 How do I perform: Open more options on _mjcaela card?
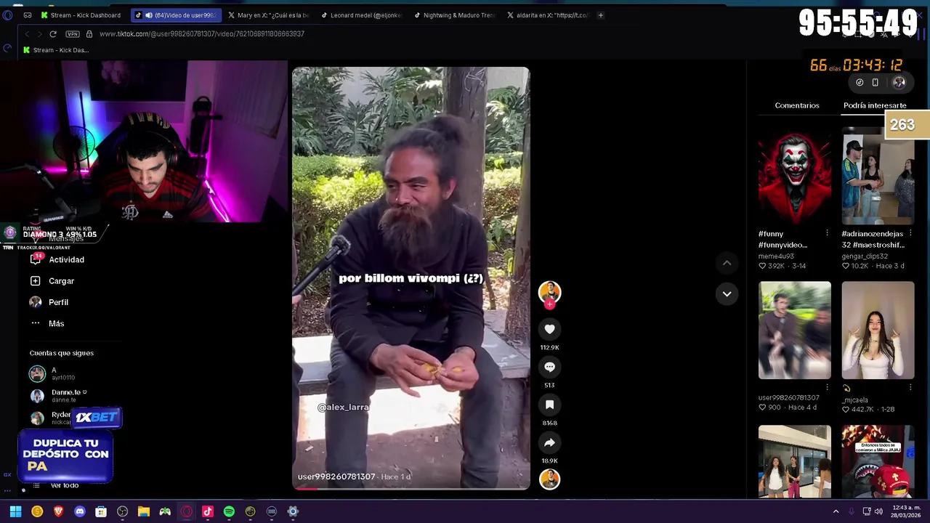coord(910,388)
